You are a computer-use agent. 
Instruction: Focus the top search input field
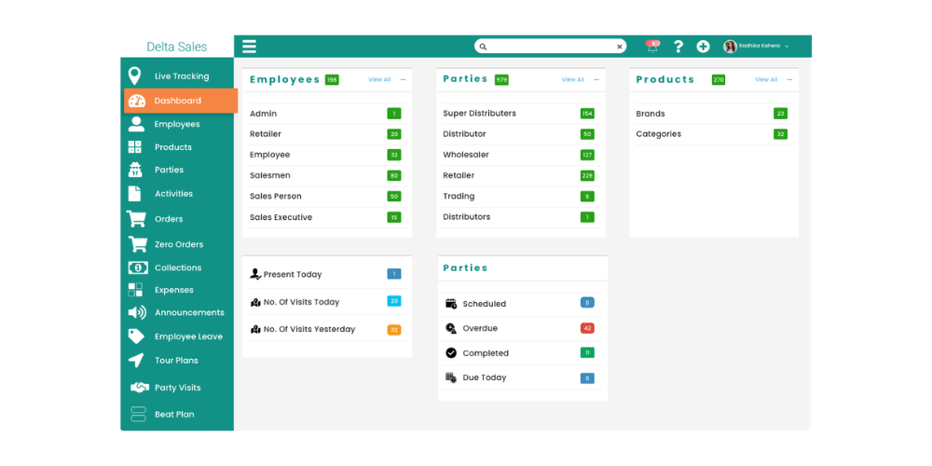pyautogui.click(x=551, y=47)
